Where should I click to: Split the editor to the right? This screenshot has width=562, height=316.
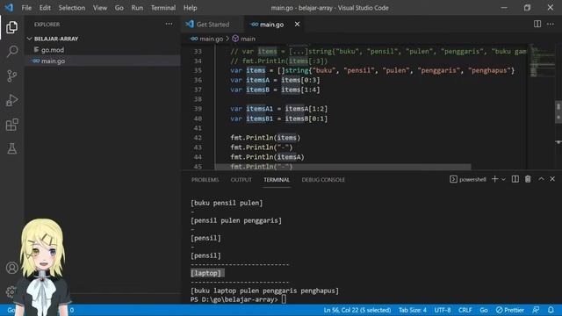pos(537,24)
